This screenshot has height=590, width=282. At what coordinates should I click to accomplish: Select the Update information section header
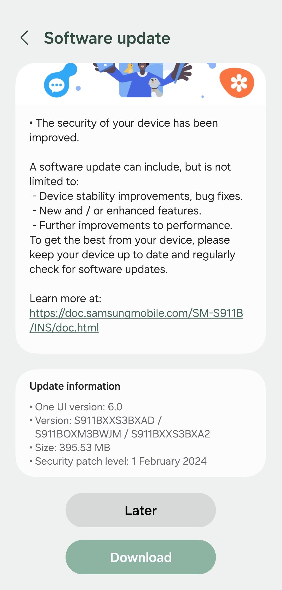(x=75, y=386)
